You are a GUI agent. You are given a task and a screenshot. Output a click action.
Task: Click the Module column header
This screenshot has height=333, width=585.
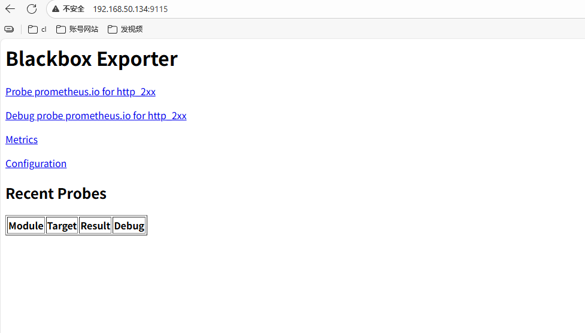pyautogui.click(x=26, y=225)
